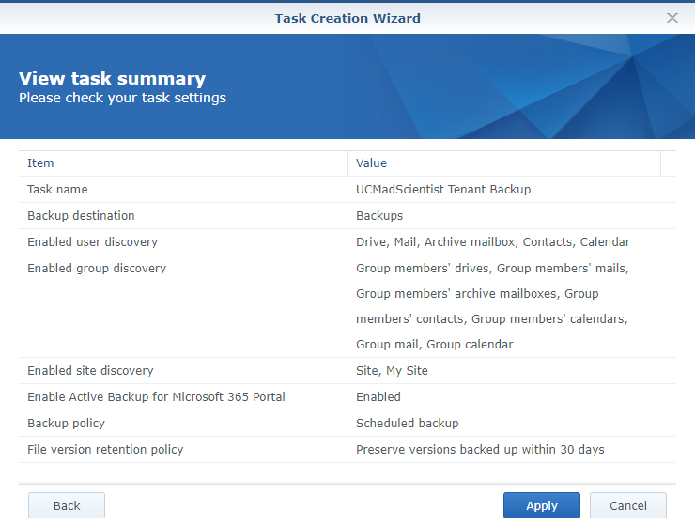Click the Item column header

(41, 163)
